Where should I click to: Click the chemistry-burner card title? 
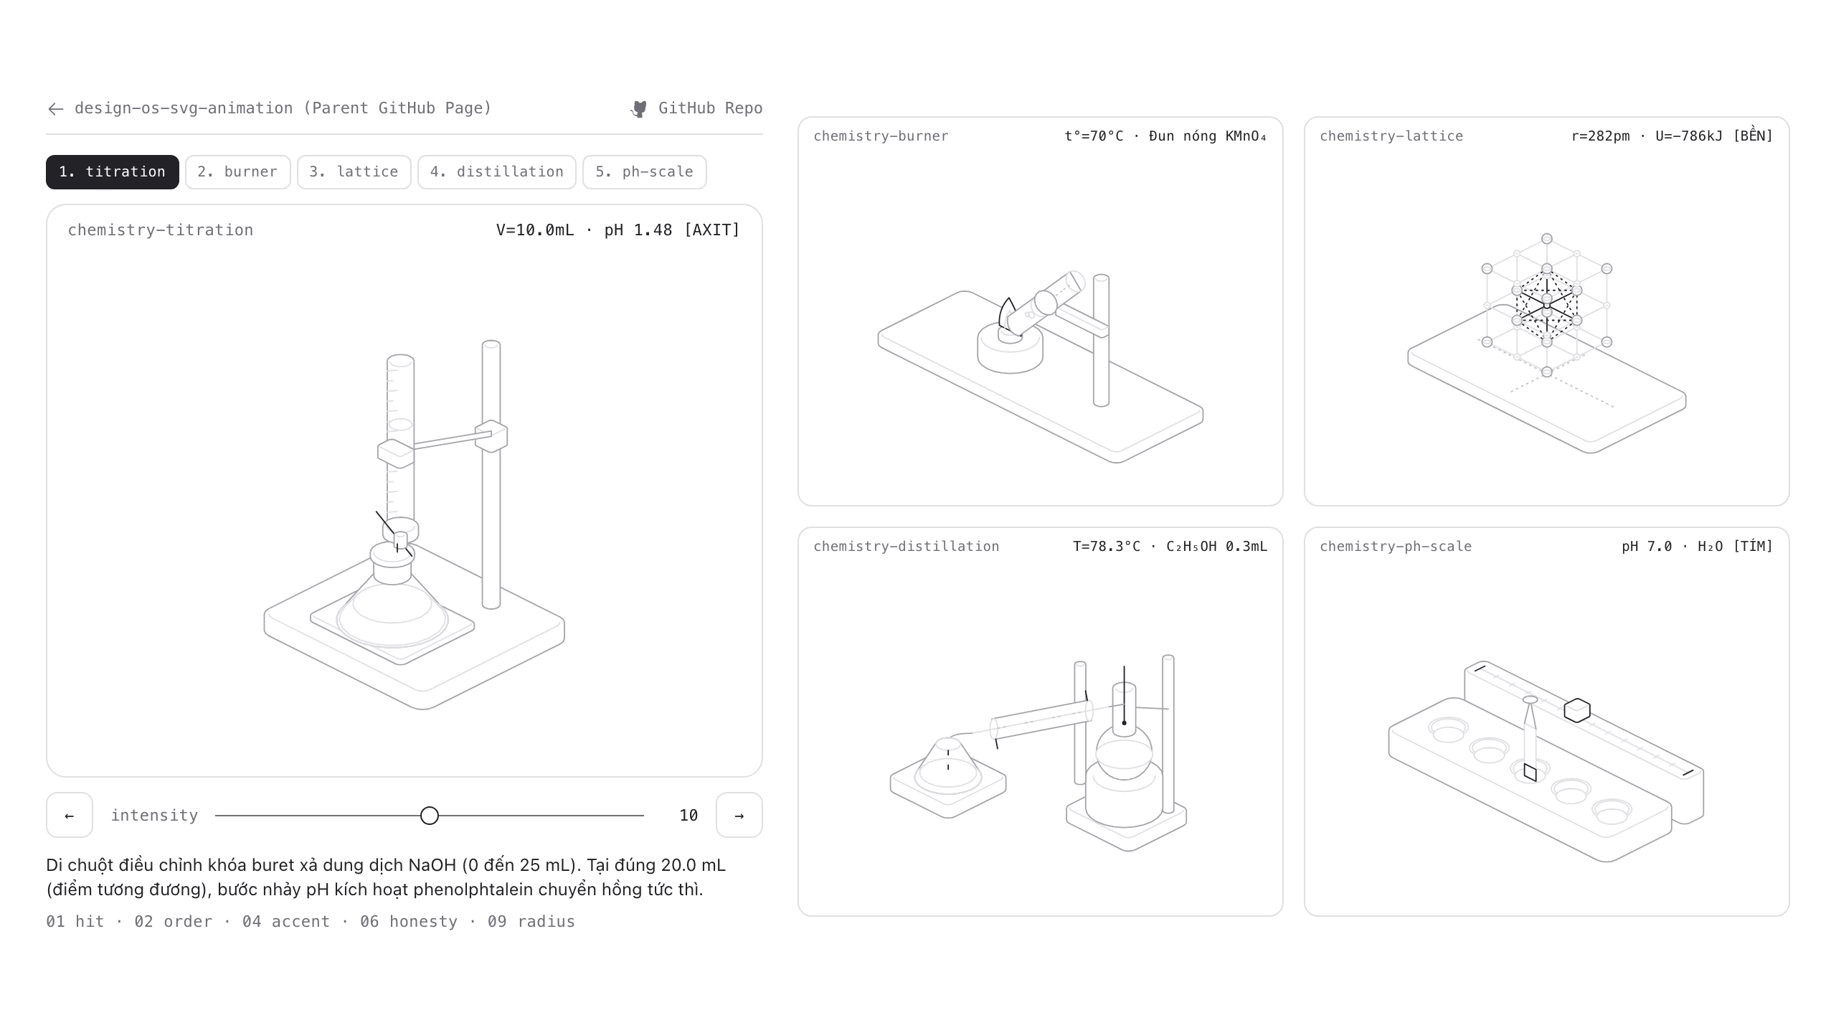[881, 136]
